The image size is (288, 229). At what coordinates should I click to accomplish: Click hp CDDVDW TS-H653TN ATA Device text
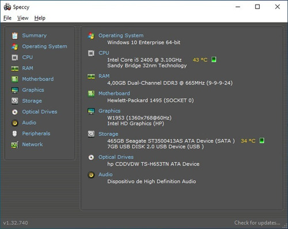click(x=153, y=164)
